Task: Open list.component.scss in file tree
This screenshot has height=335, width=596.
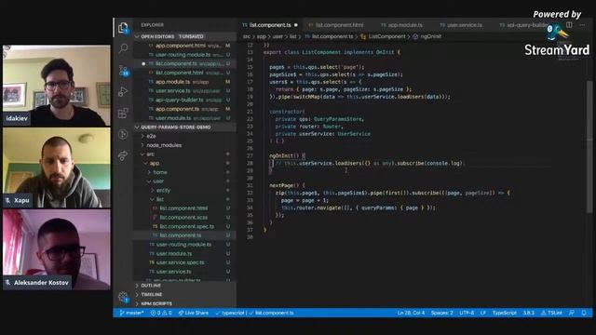Action: click(x=183, y=217)
